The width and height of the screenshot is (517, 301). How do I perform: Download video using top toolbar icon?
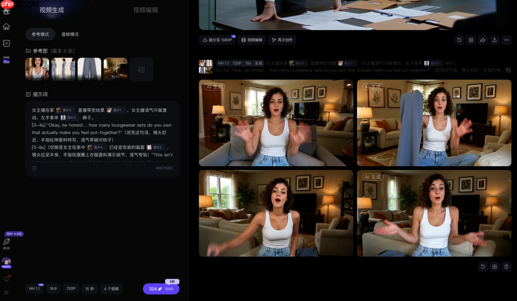[x=471, y=40]
